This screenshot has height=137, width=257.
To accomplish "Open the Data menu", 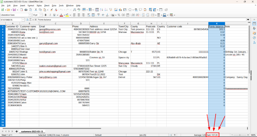I will (54, 5).
